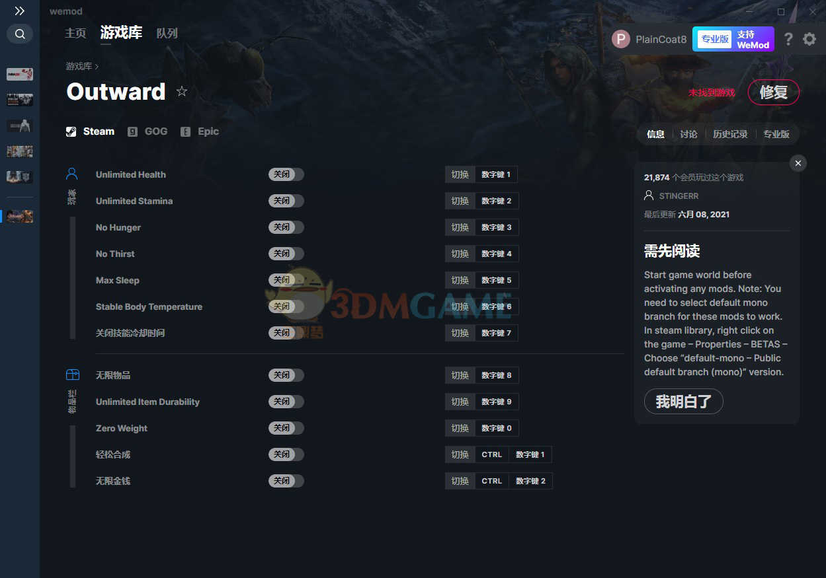Click the 需先阅读 heading
Viewport: 826px width, 578px height.
[672, 251]
